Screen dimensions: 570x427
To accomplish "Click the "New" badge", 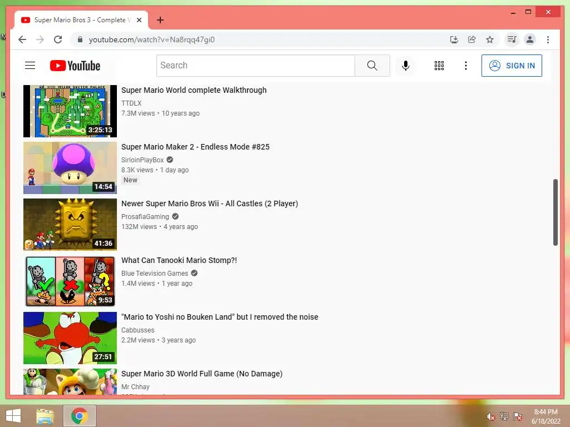I will click(130, 180).
